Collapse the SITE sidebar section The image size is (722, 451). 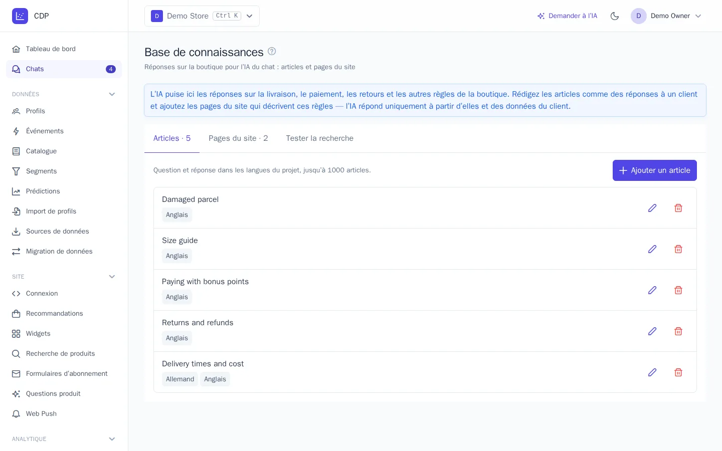click(112, 277)
